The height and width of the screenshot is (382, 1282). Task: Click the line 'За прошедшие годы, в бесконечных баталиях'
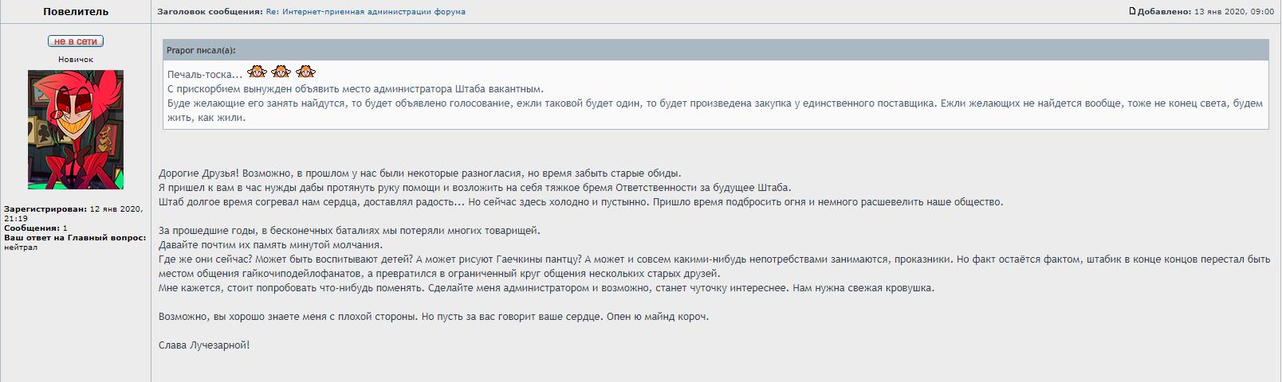349,231
